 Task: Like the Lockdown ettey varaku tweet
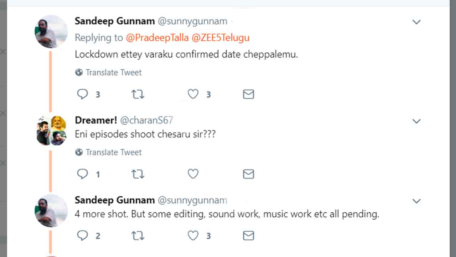pos(193,94)
